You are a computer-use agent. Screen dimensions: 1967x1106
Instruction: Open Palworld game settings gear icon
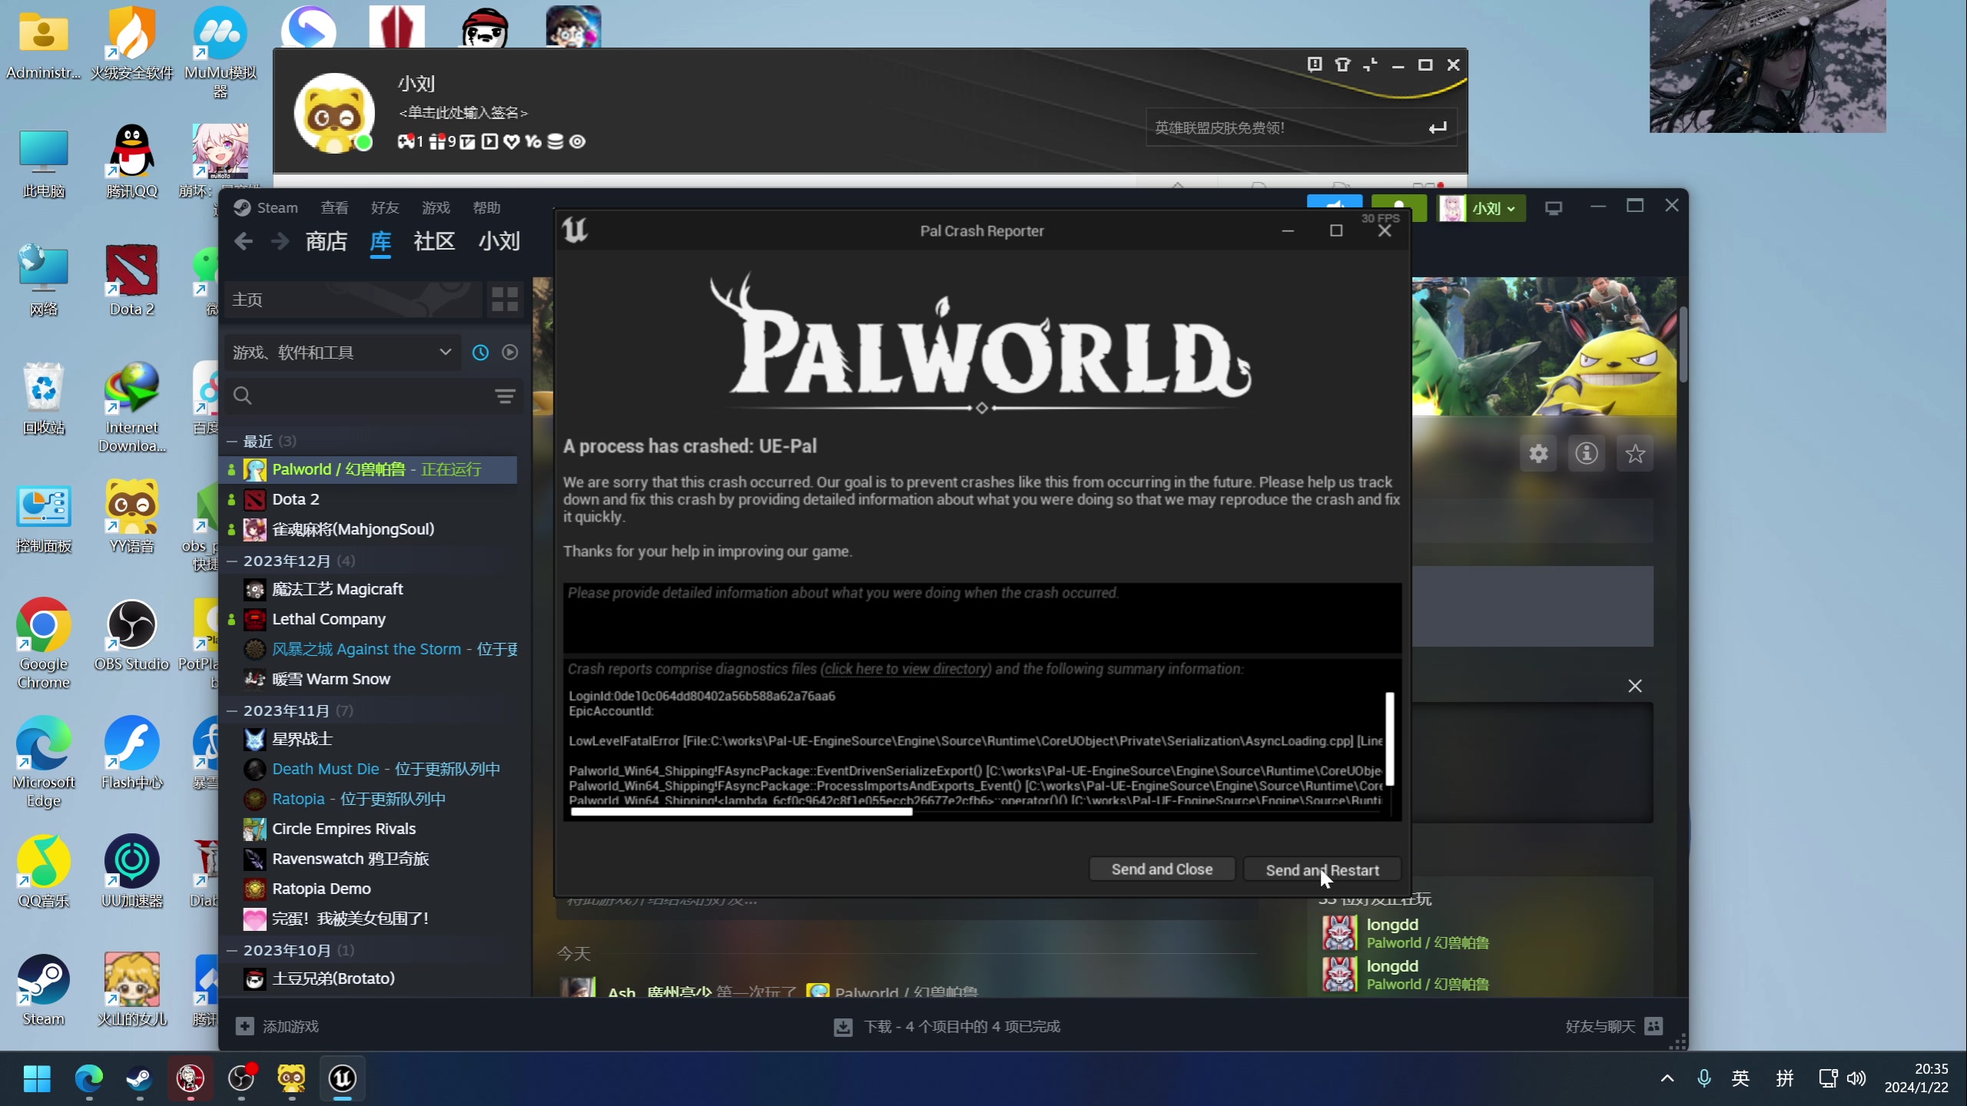pos(1538,454)
